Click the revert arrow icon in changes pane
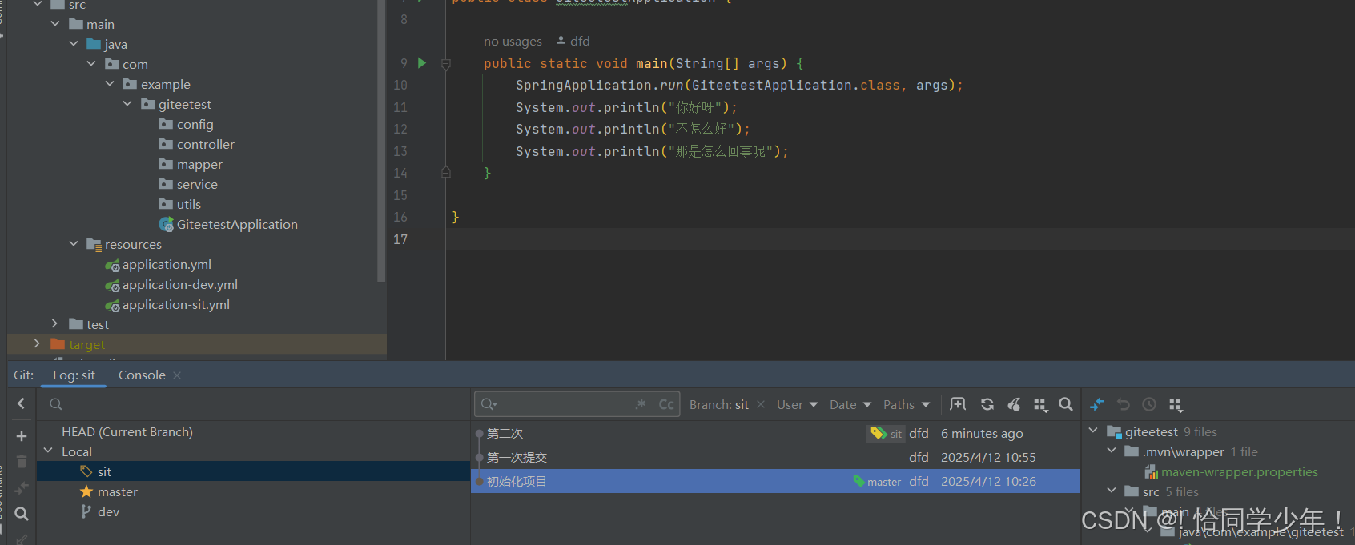Screen dimensions: 1355x545 pyautogui.click(x=1124, y=404)
